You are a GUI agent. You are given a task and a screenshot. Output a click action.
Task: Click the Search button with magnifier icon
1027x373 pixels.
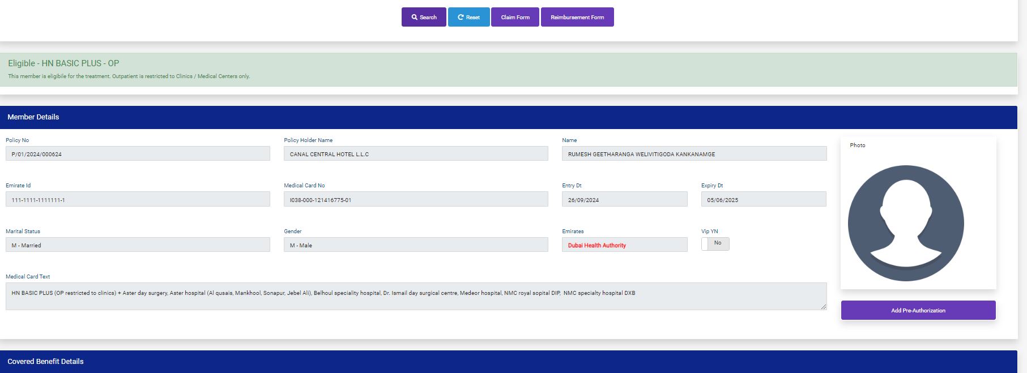[424, 17]
